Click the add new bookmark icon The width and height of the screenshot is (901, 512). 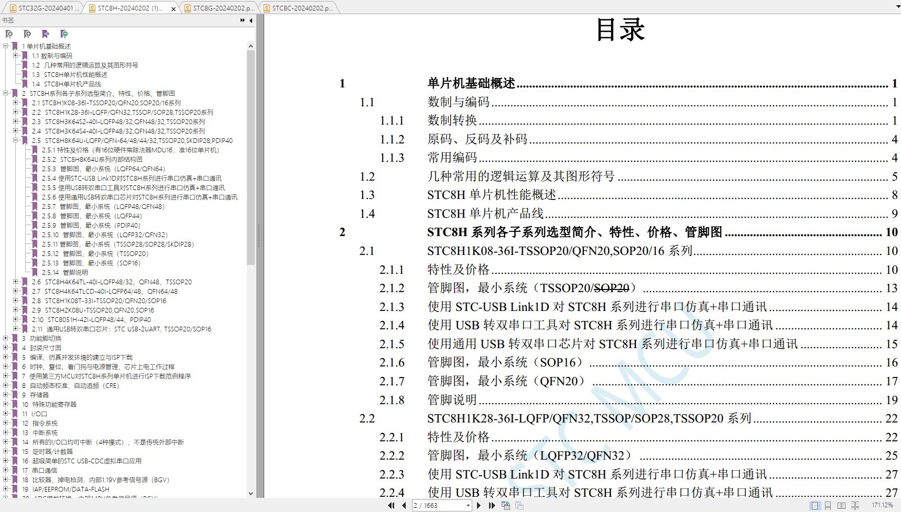click(x=27, y=34)
